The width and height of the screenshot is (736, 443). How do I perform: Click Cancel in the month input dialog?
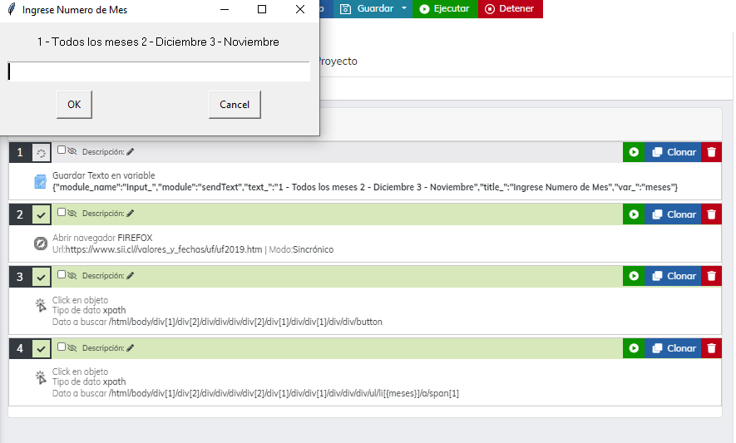coord(235,105)
